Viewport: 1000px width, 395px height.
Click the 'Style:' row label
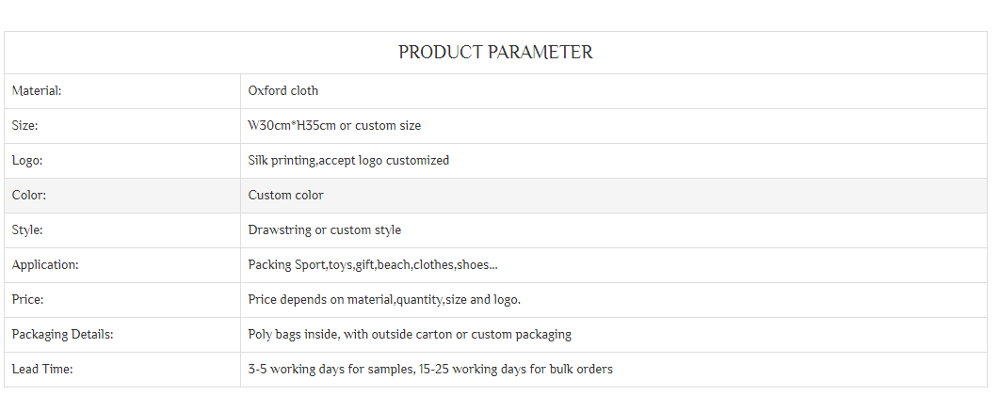point(27,230)
